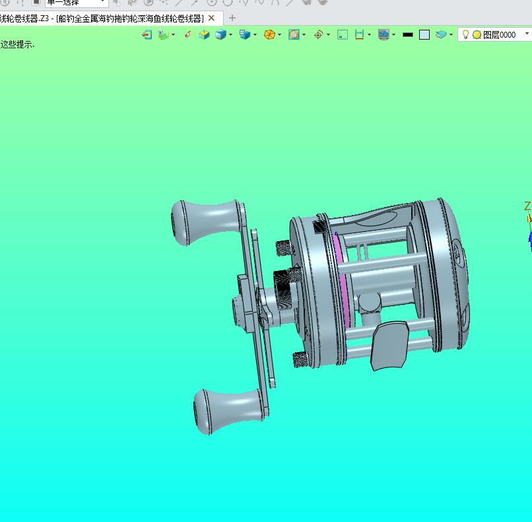Expand the zoom options dropdown arrow
The image size is (532, 522).
(304, 34)
